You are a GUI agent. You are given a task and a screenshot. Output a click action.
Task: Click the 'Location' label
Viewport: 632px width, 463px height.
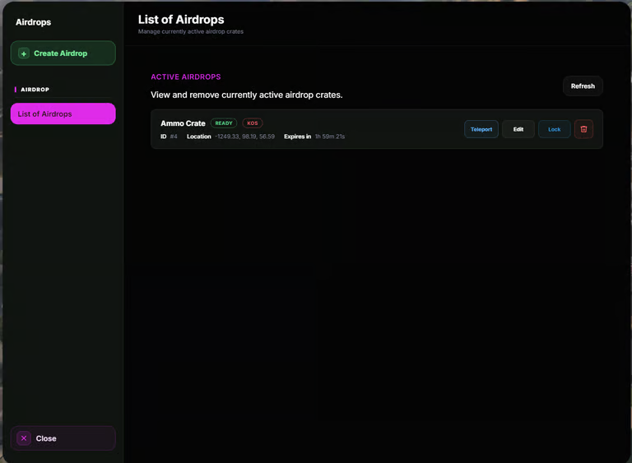[x=198, y=137]
